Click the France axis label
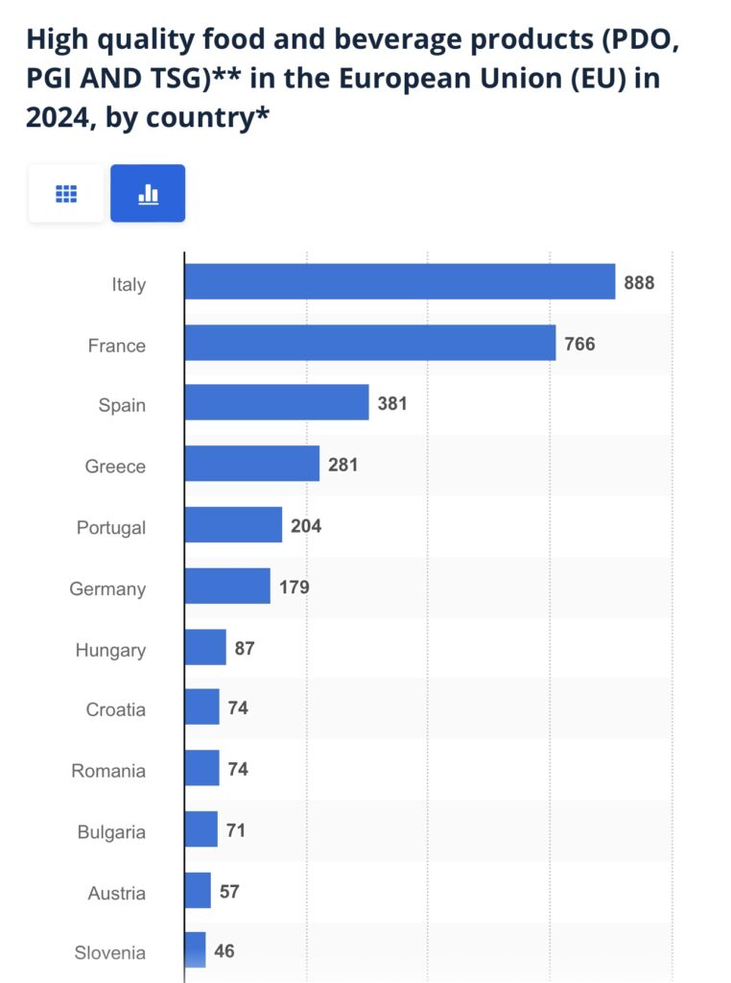Viewport: 731px width, 983px height. coord(117,346)
